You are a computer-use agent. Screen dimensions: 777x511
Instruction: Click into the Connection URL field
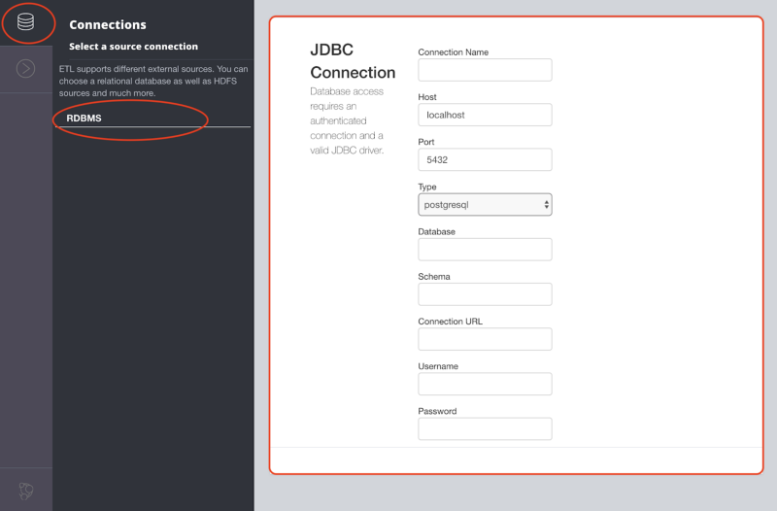pos(485,339)
